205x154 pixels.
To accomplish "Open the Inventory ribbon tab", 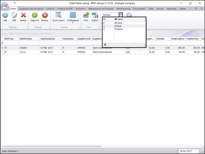I will [x=80, y=9].
